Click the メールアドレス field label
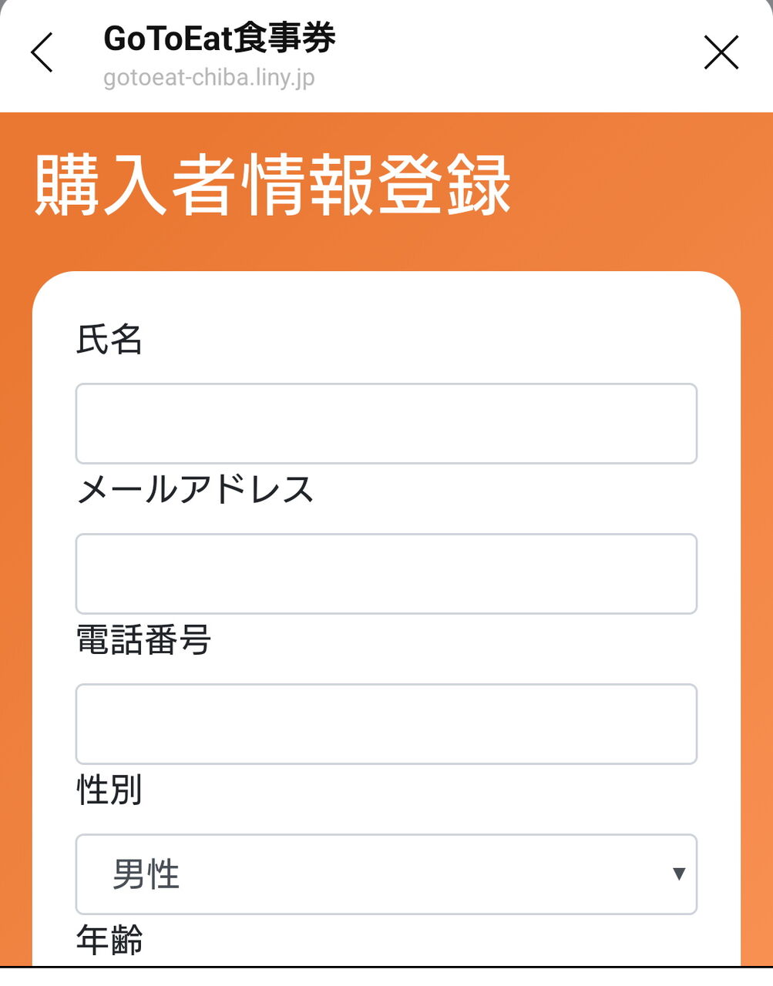 pos(196,490)
